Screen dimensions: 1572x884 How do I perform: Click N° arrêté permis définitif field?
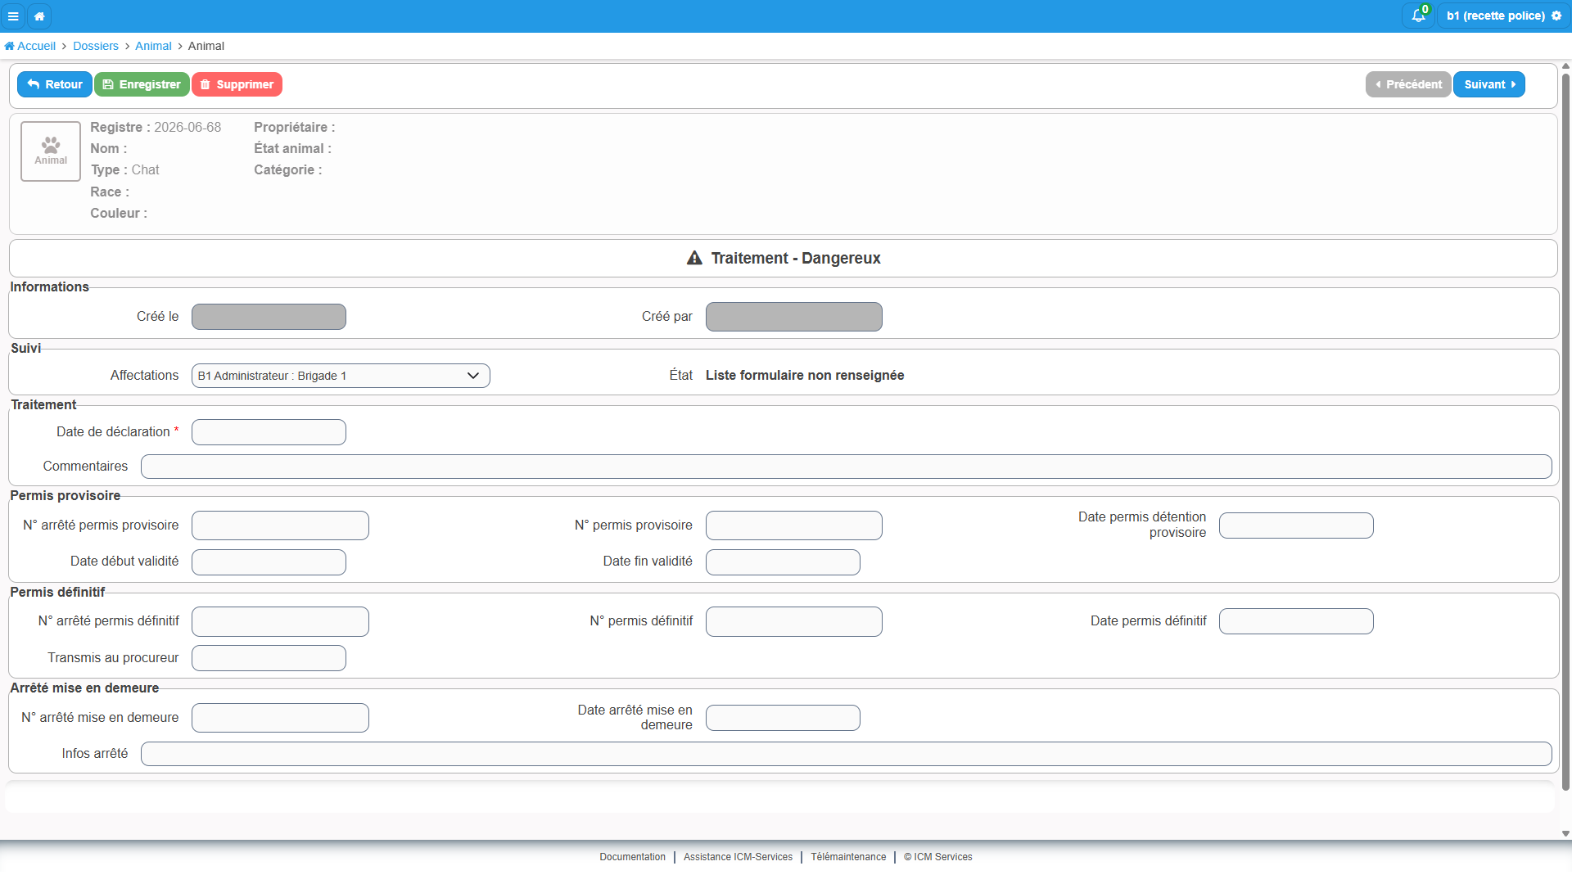[280, 621]
